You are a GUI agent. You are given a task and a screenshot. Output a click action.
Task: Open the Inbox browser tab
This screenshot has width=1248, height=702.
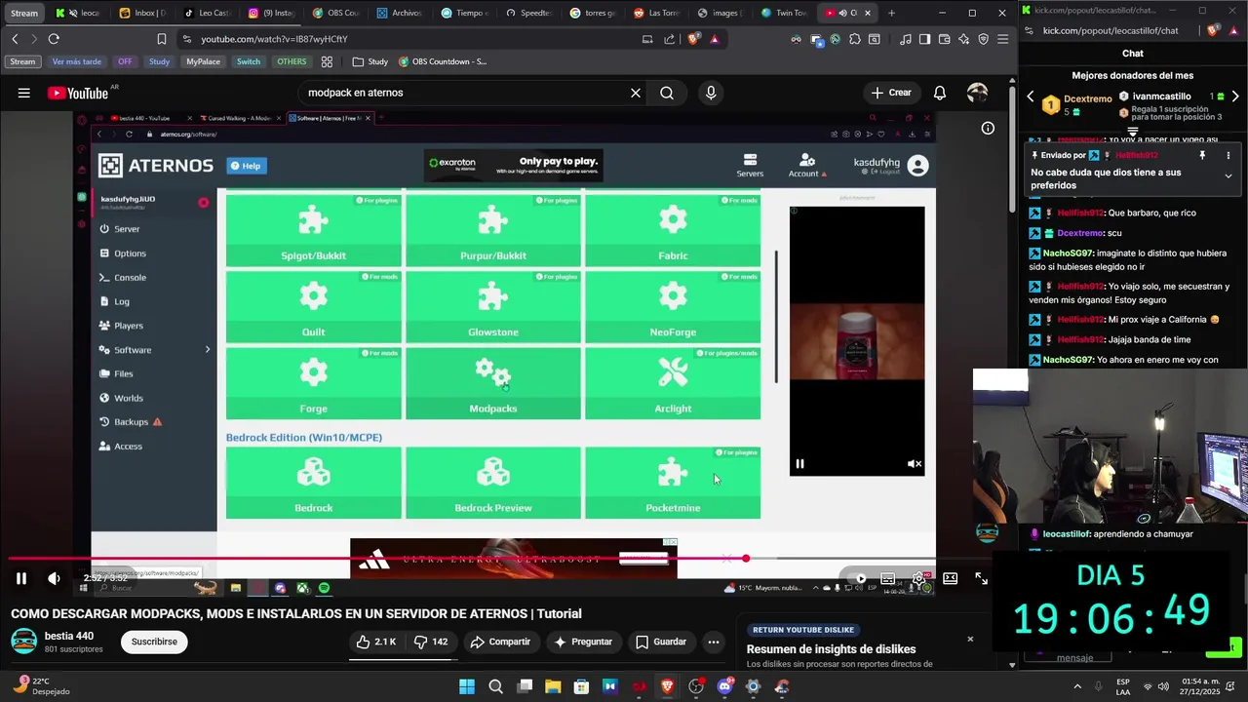(142, 13)
